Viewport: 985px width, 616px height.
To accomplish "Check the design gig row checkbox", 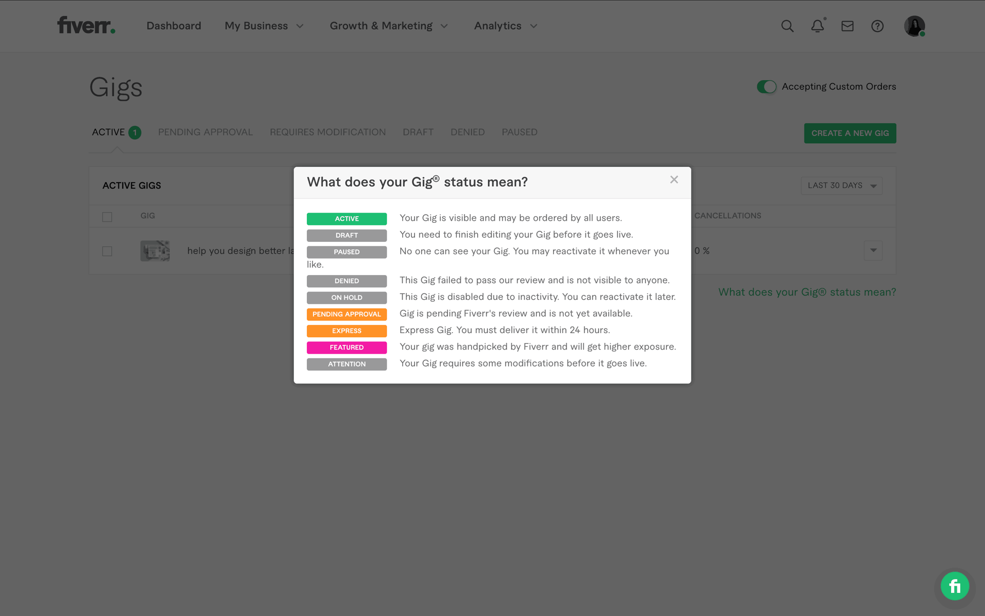I will tap(107, 251).
